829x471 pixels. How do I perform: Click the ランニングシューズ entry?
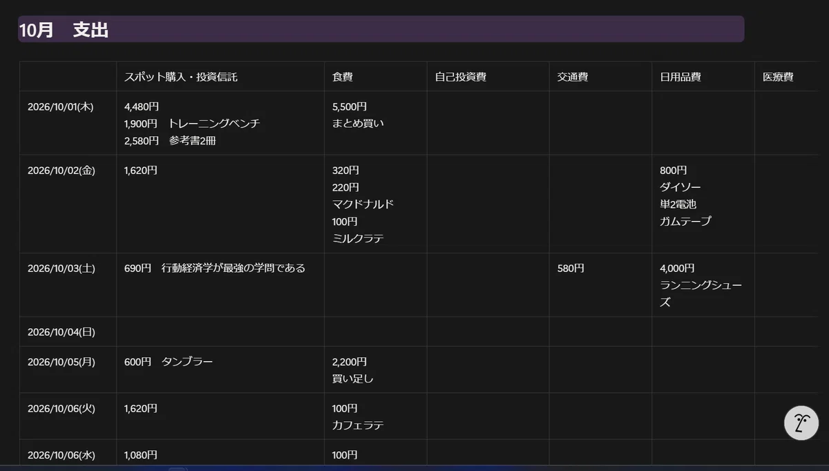701,294
